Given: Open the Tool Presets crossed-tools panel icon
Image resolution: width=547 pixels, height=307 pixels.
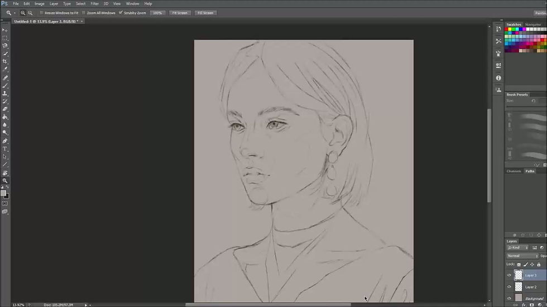Looking at the screenshot, I should 498,41.
